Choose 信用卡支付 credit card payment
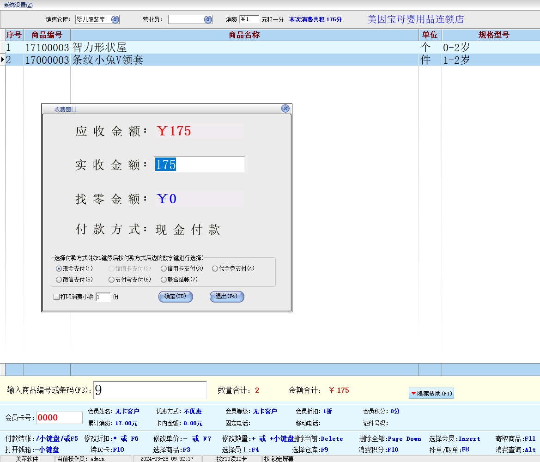Image resolution: width=540 pixels, height=462 pixels. pos(164,268)
